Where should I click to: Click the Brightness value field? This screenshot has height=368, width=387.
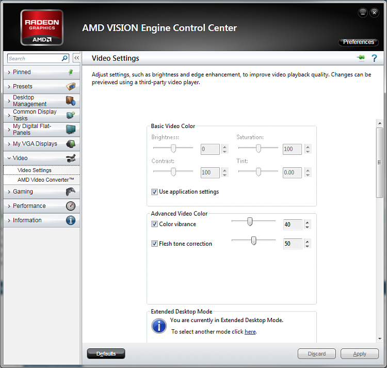point(210,149)
